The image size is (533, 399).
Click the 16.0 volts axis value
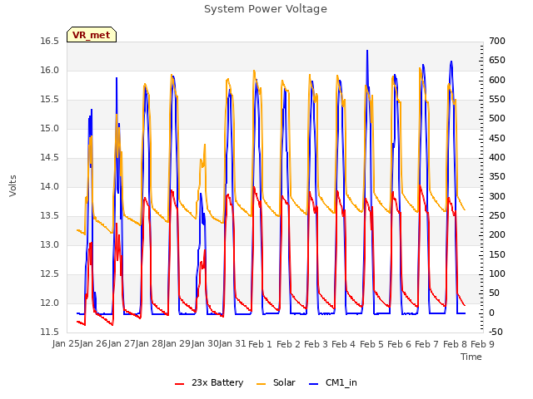[x=50, y=71]
